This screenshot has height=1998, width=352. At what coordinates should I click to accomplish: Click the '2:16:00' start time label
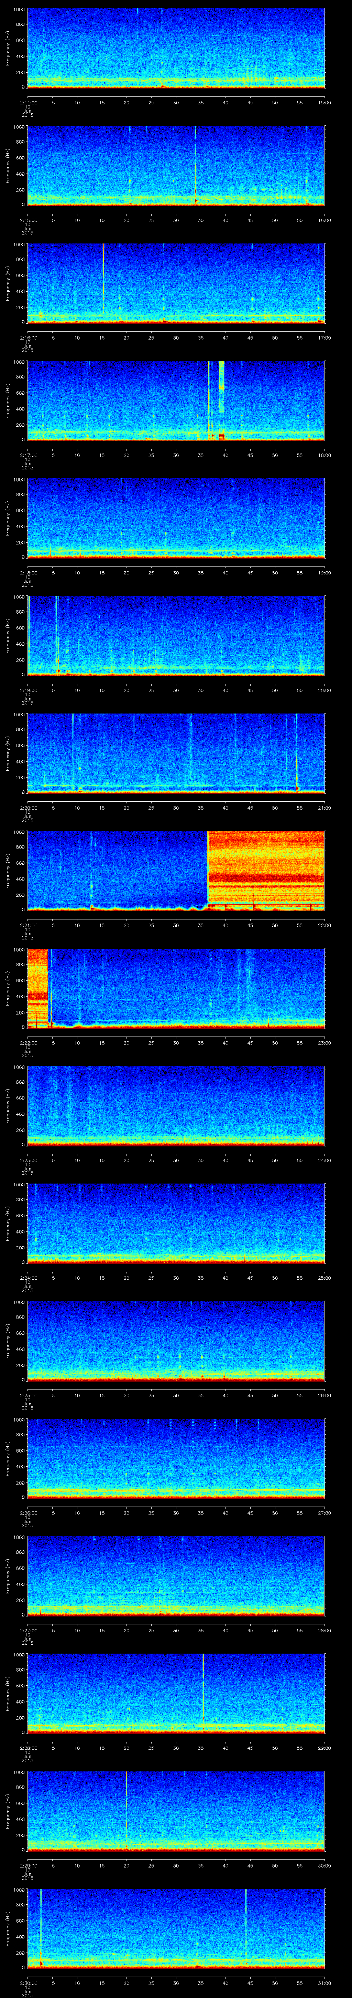[x=28, y=337]
